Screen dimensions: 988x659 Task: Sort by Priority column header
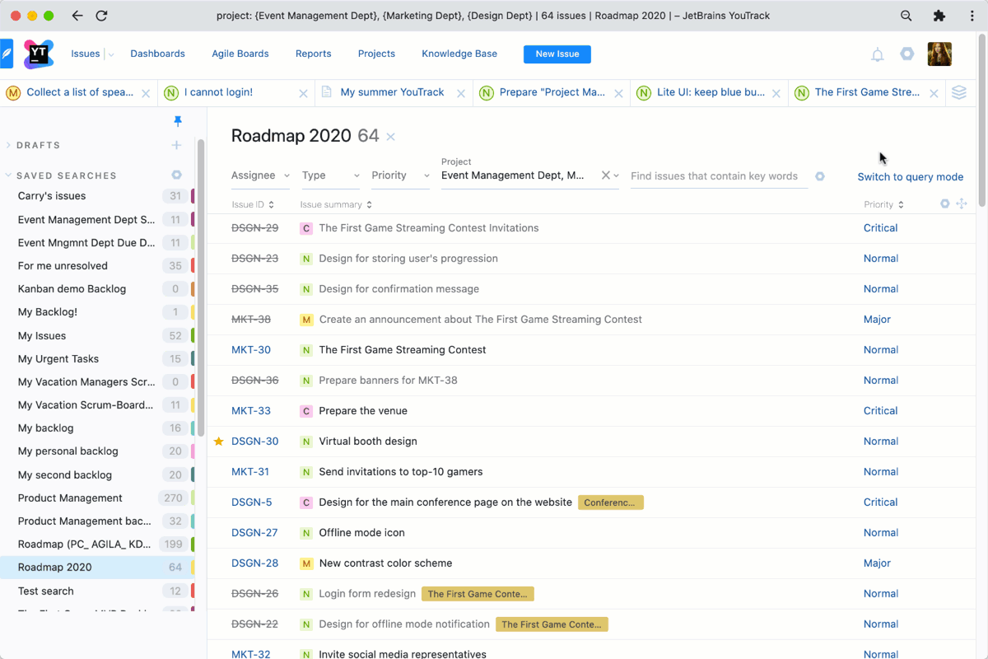(883, 204)
